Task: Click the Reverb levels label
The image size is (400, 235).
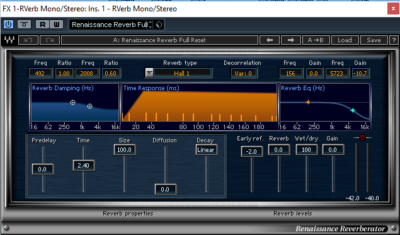Action: [x=293, y=214]
